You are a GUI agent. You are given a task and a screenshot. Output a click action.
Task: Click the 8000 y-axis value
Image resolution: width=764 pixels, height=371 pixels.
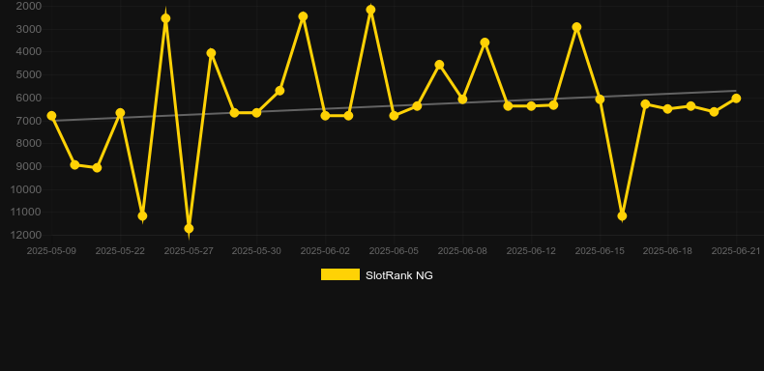29,144
